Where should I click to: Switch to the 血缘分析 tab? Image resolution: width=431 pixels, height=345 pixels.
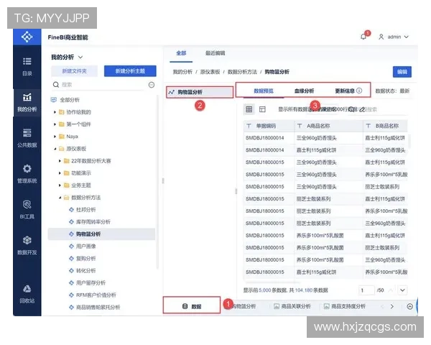point(304,91)
